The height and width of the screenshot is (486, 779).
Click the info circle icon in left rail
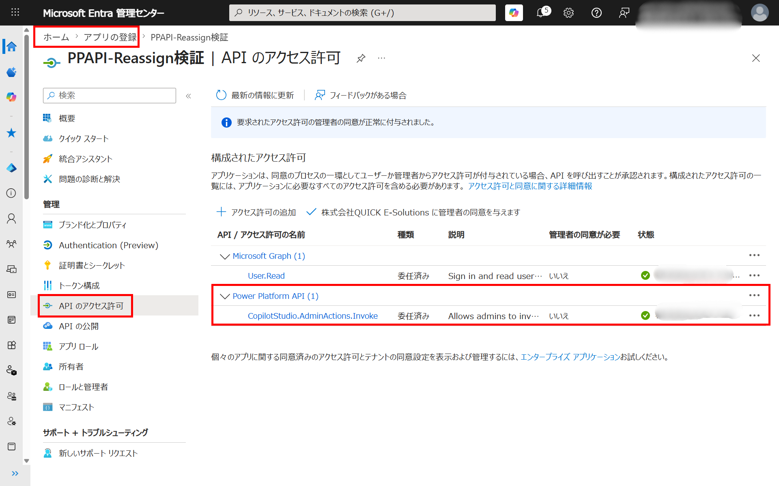(11, 193)
